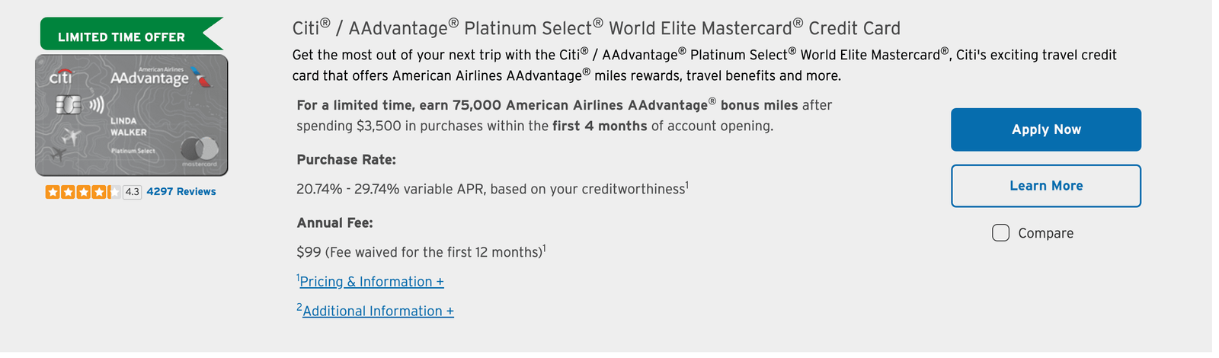1219x358 pixels.
Task: Click the Mastercard logo on the card
Action: click(200, 149)
